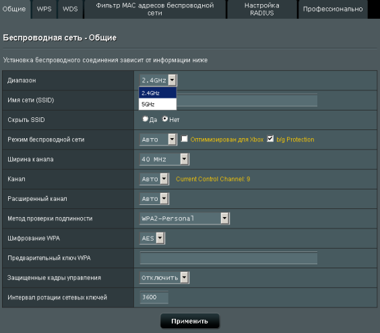
Task: Open the WPS tab
Action: (44, 9)
